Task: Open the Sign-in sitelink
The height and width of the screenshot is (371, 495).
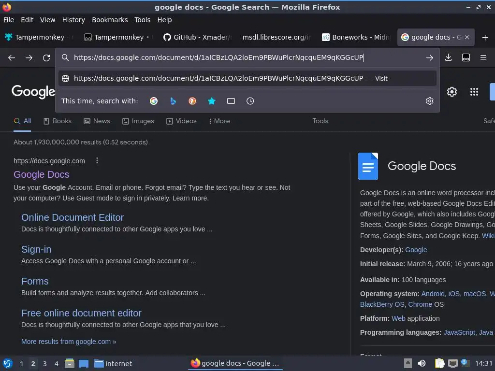Action: (36, 249)
